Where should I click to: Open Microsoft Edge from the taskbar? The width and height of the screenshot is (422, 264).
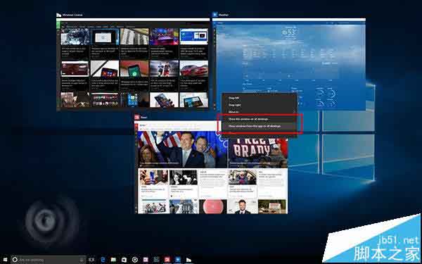tap(103, 260)
